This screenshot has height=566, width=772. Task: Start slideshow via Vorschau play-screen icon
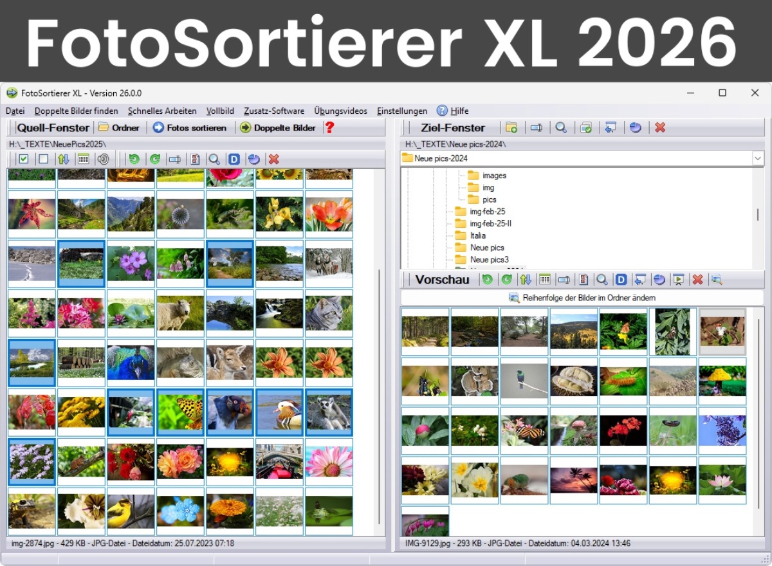(677, 279)
